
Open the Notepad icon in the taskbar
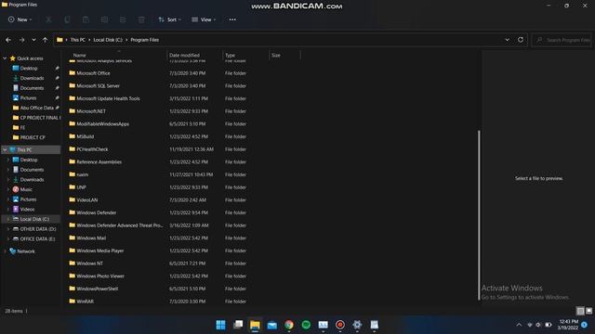(374, 325)
